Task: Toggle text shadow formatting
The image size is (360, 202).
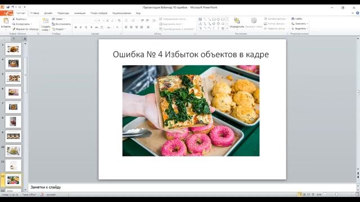Action: pyautogui.click(x=91, y=27)
